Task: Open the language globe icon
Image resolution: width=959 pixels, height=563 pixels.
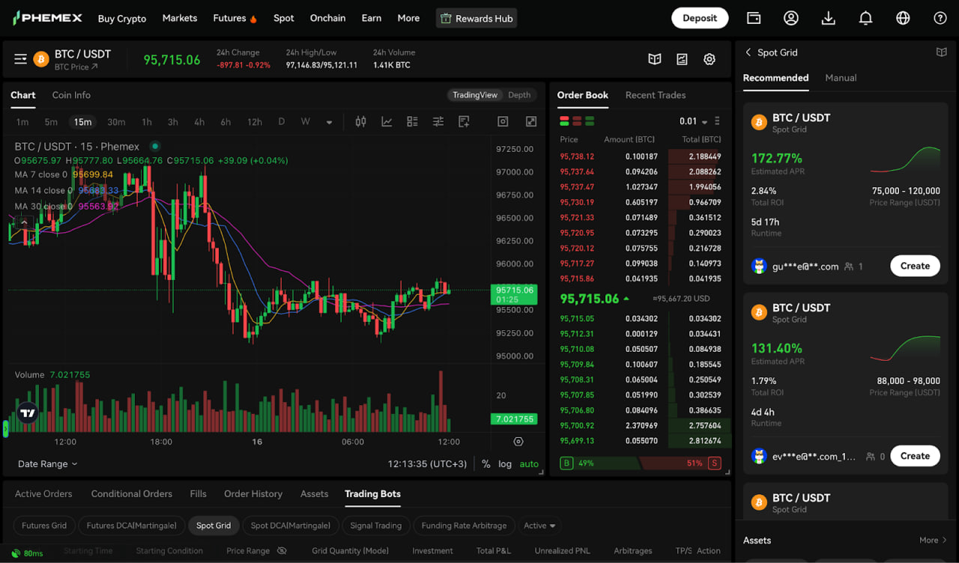Action: [903, 18]
